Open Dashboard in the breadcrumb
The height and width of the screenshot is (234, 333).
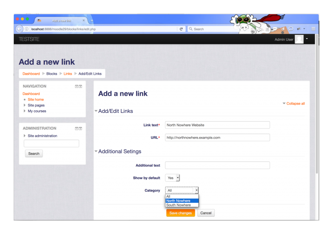coord(31,74)
